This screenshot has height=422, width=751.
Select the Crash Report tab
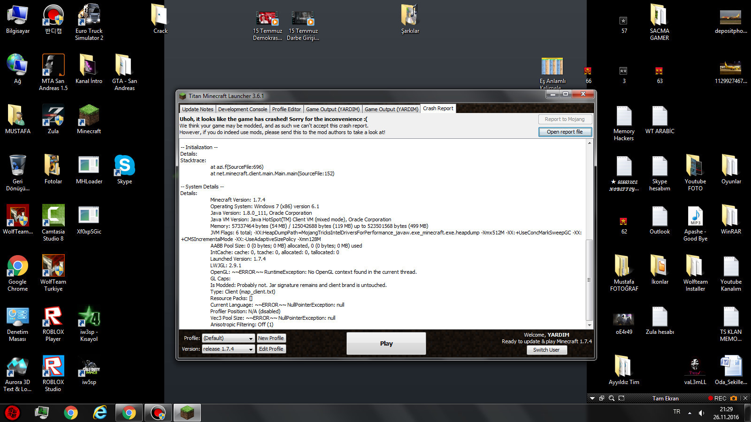438,108
